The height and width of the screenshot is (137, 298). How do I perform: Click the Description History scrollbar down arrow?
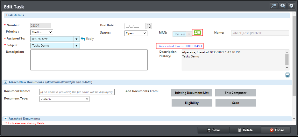pyautogui.click(x=287, y=68)
